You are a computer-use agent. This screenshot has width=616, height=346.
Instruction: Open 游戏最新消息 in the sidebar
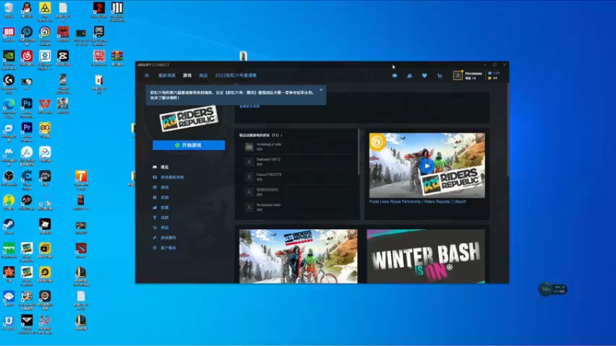[172, 178]
